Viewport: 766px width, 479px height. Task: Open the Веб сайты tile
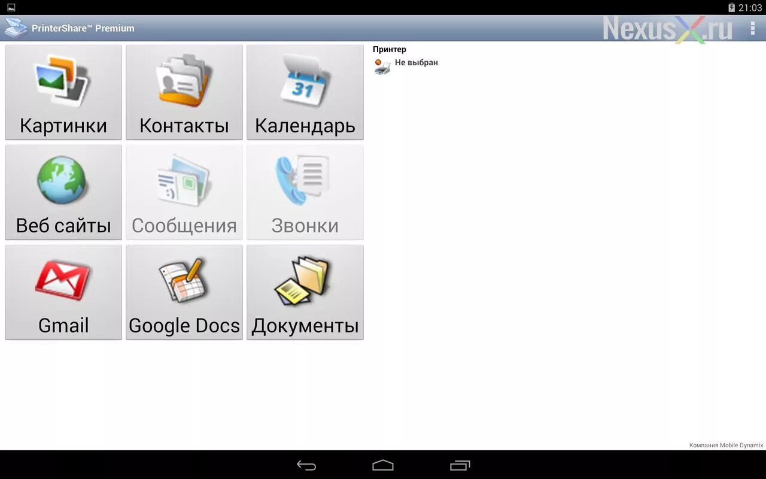click(x=63, y=192)
